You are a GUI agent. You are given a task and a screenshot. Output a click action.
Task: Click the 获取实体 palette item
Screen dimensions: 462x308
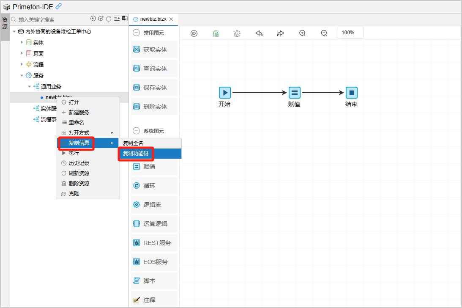155,49
